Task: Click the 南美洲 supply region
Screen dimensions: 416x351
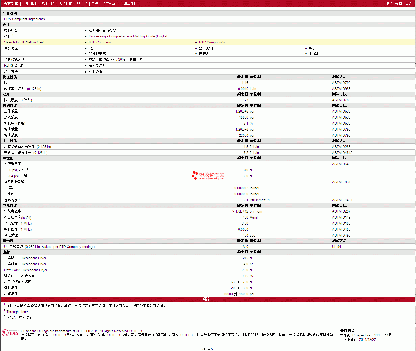Action: tap(204, 53)
